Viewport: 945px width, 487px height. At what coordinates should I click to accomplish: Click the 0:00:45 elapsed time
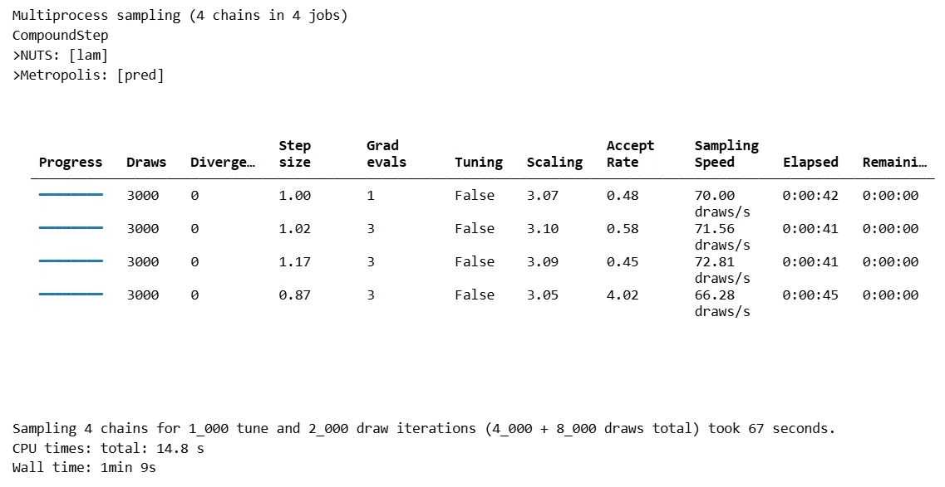pos(810,295)
